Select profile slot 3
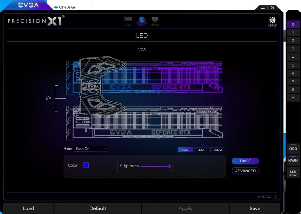This screenshot has height=214, width=301. (x=293, y=49)
